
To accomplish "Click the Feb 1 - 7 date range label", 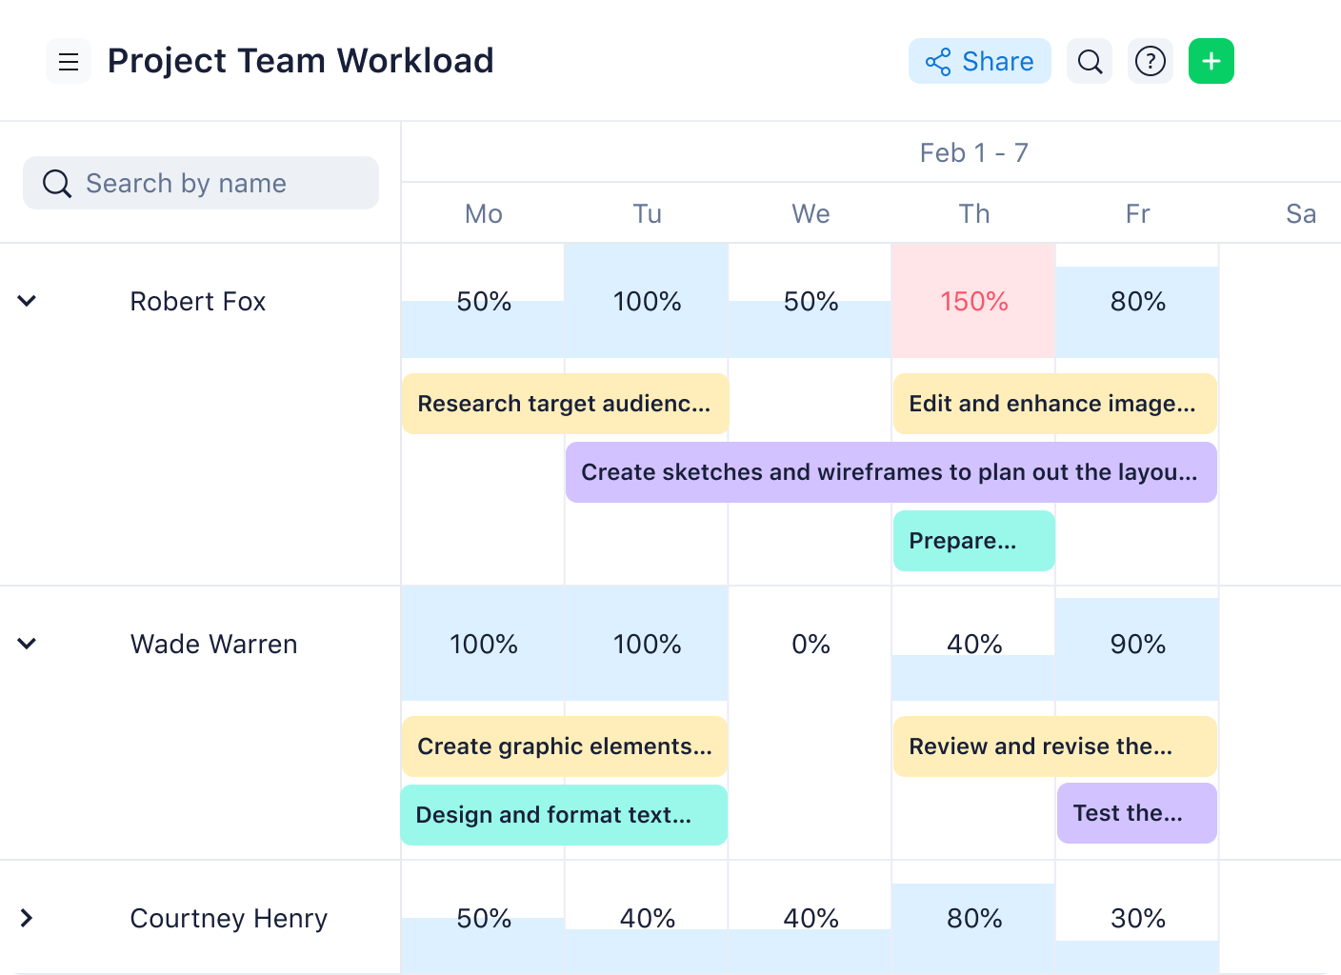I will point(973,152).
